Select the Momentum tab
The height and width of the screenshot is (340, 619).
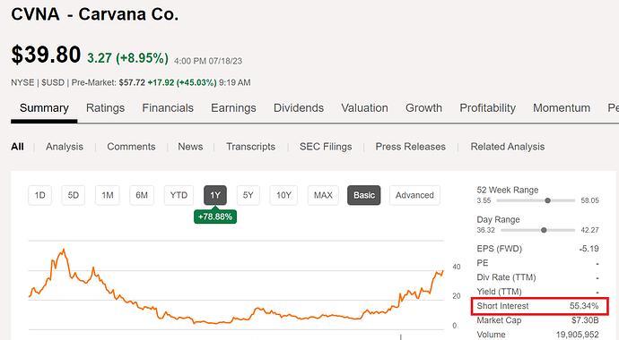tap(562, 108)
